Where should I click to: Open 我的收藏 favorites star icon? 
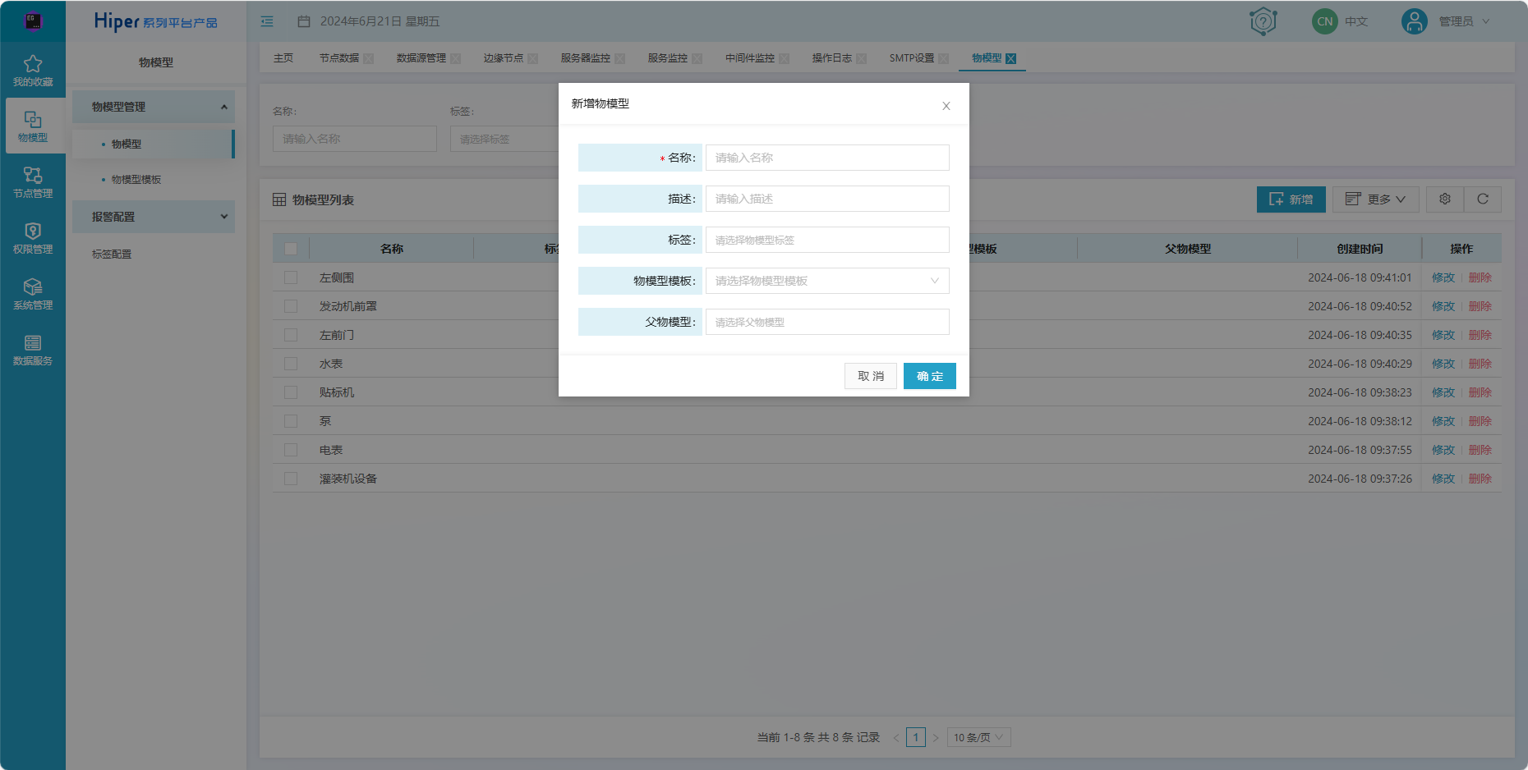[33, 64]
